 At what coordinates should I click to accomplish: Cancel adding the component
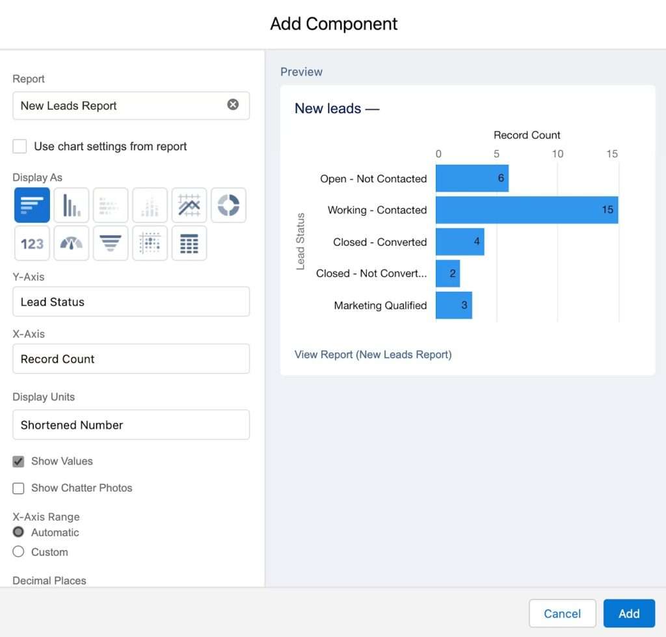pos(562,613)
